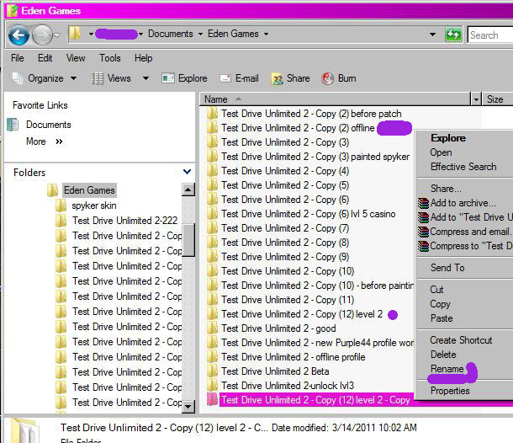Expand the Eden Games breadcrumb arrow
Image resolution: width=513 pixels, height=443 pixels.
[266, 34]
